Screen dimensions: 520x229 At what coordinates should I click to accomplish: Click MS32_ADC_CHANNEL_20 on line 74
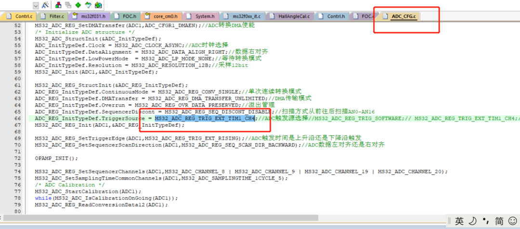click(x=409, y=171)
